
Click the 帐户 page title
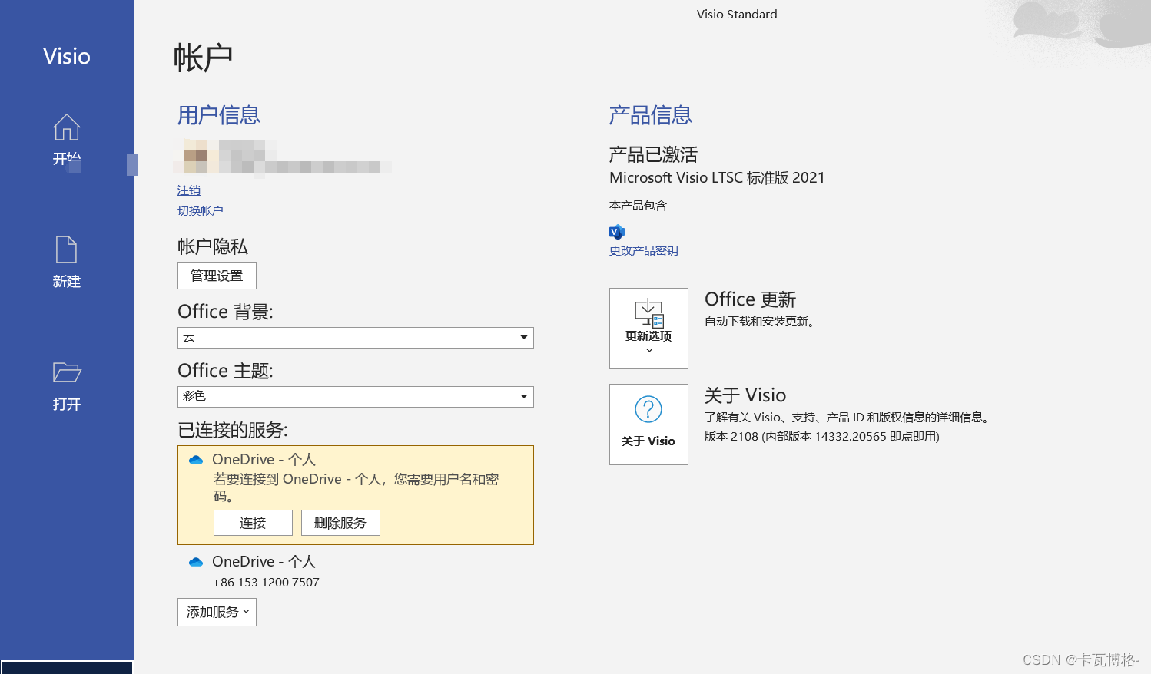pyautogui.click(x=203, y=58)
